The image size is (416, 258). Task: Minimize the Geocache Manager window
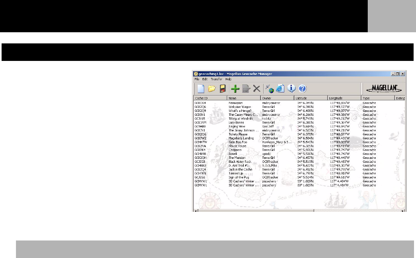coord(393,74)
